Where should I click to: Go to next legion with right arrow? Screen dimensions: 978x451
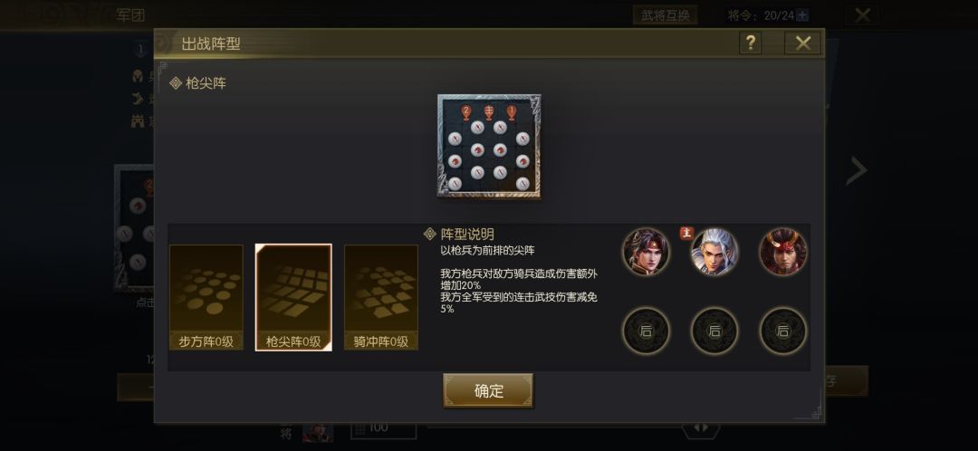(857, 169)
